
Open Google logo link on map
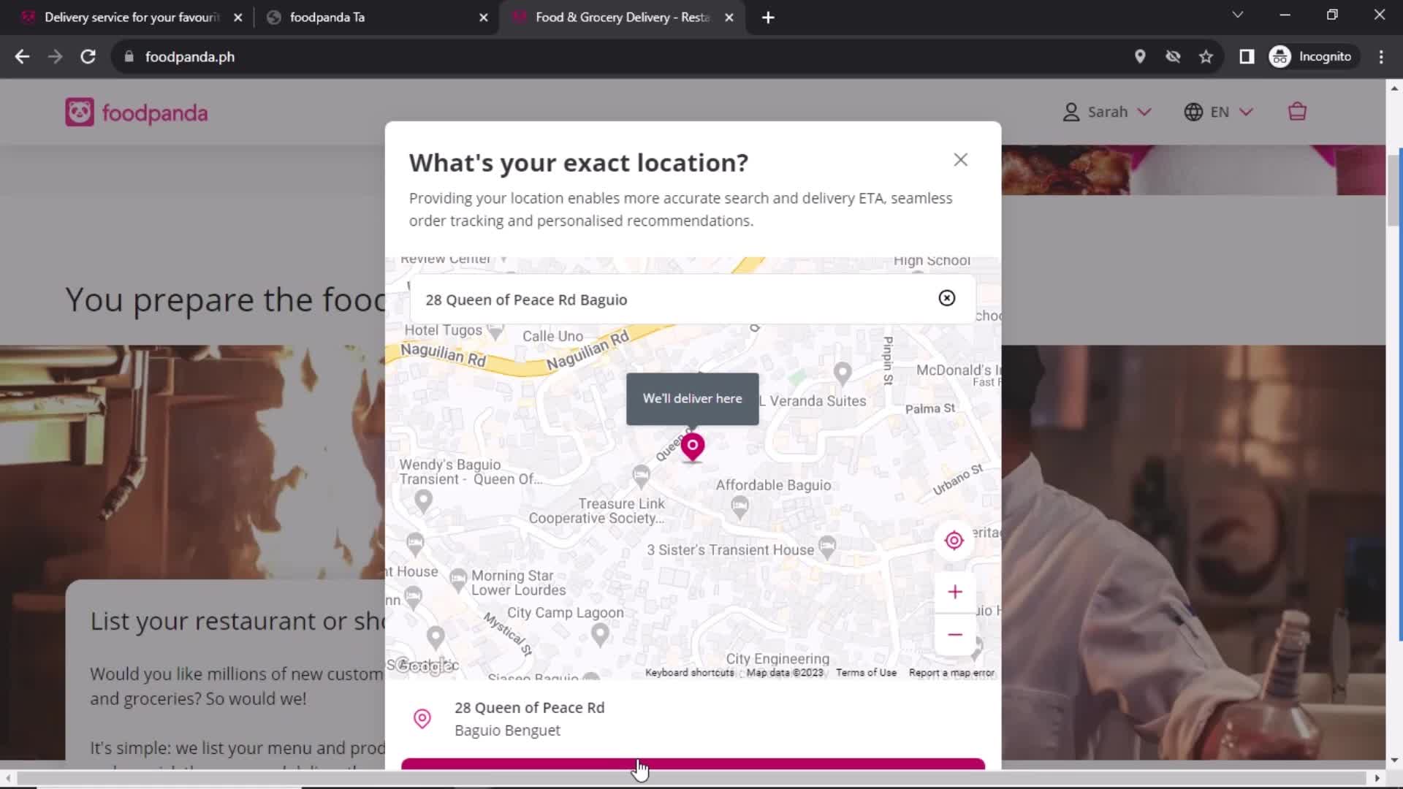click(x=424, y=666)
